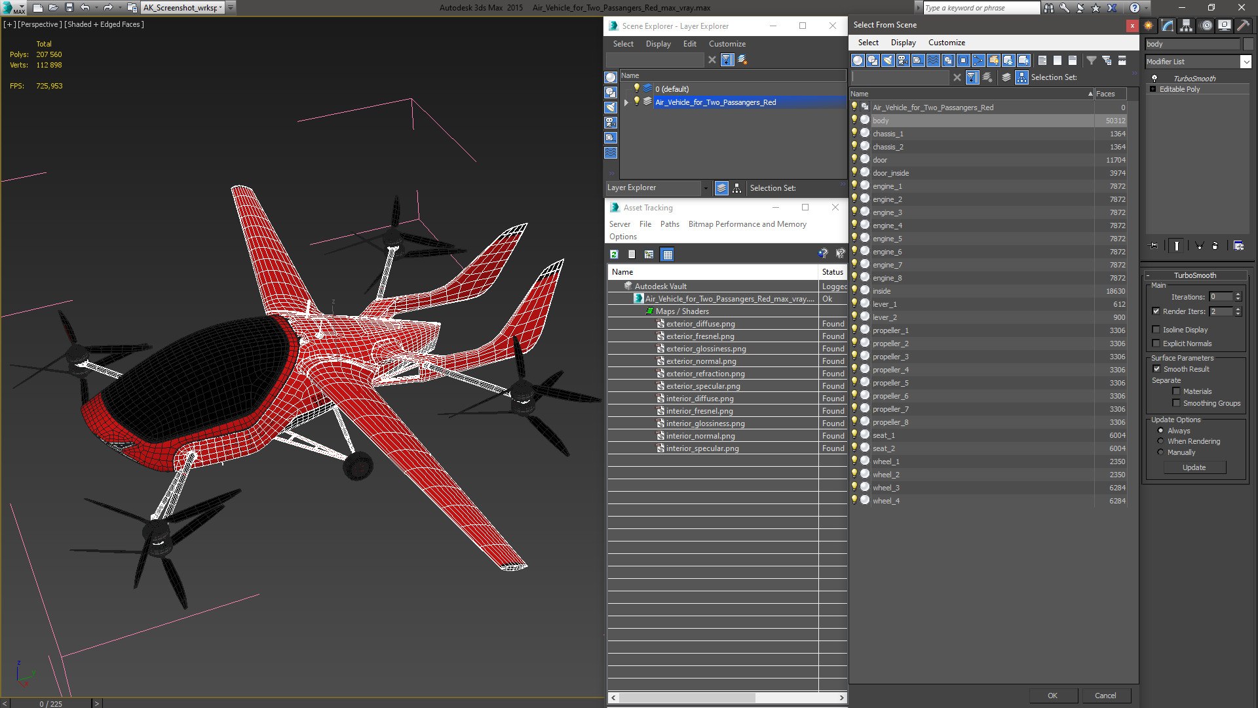1258x708 pixels.
Task: Switch to Sort by Layer in Select From Scene
Action: (1006, 77)
